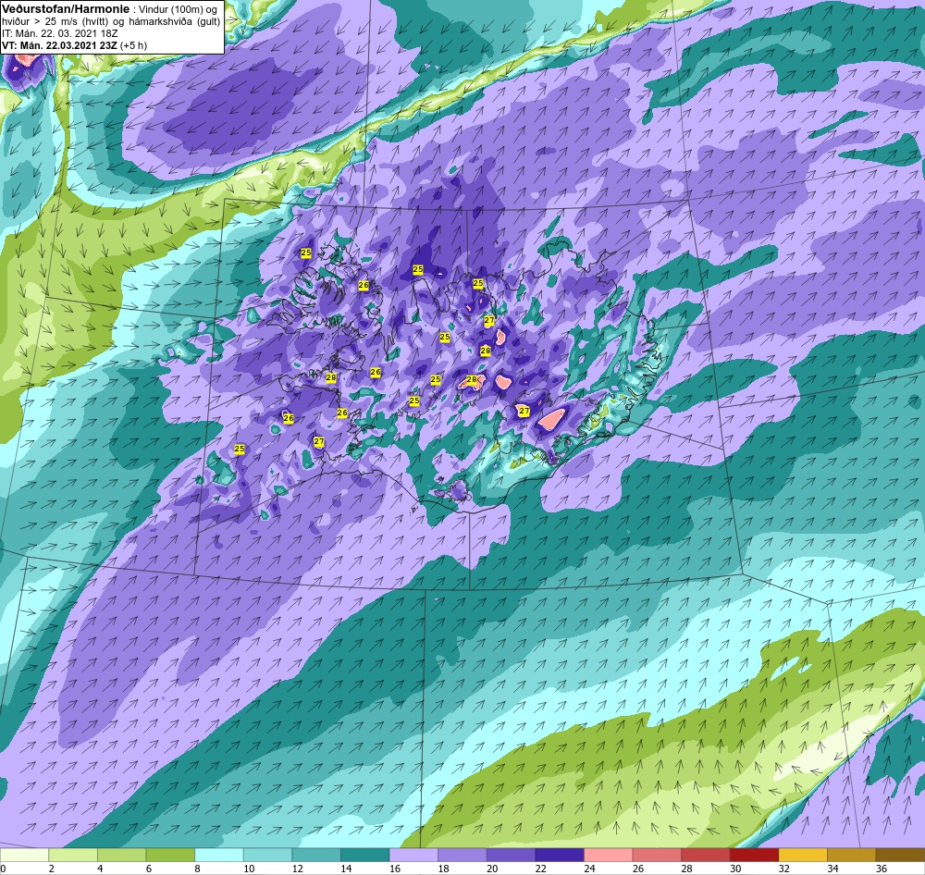Click the golden yellow 32–34 legend swatch
The height and width of the screenshot is (875, 925).
[803, 855]
